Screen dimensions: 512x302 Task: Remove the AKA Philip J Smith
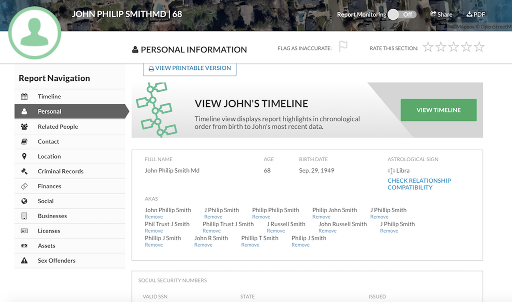tap(300, 245)
